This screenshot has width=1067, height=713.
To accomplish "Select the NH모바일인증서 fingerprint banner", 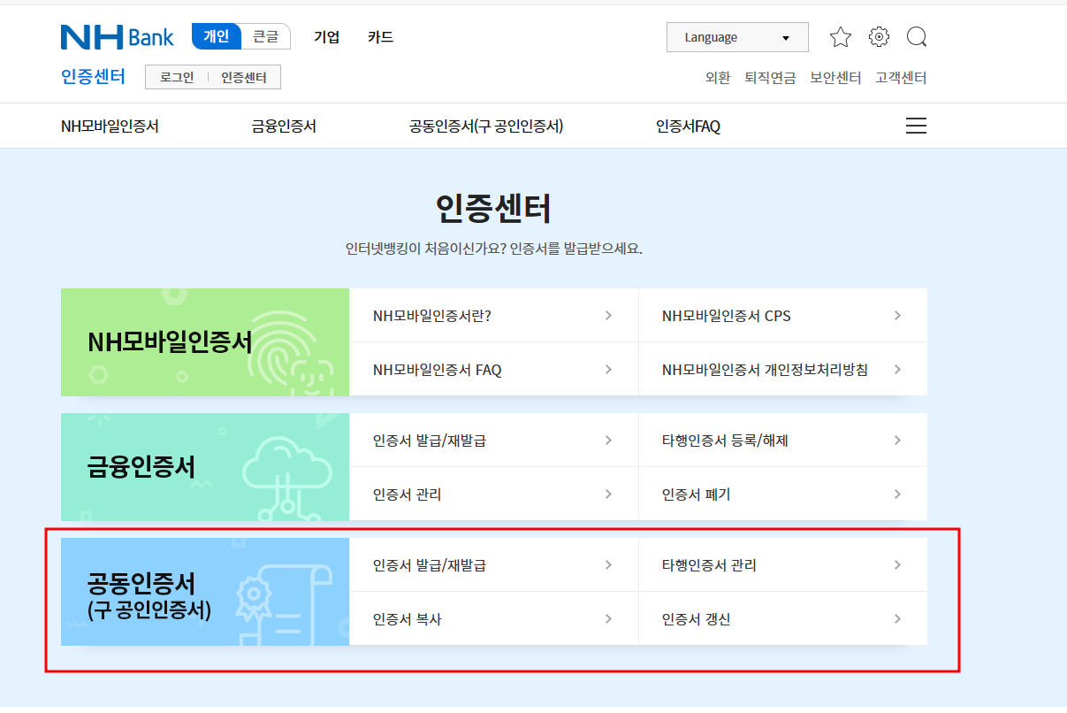I will pyautogui.click(x=204, y=342).
